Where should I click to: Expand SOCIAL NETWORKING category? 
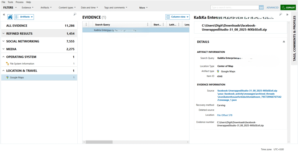click(x=39, y=41)
